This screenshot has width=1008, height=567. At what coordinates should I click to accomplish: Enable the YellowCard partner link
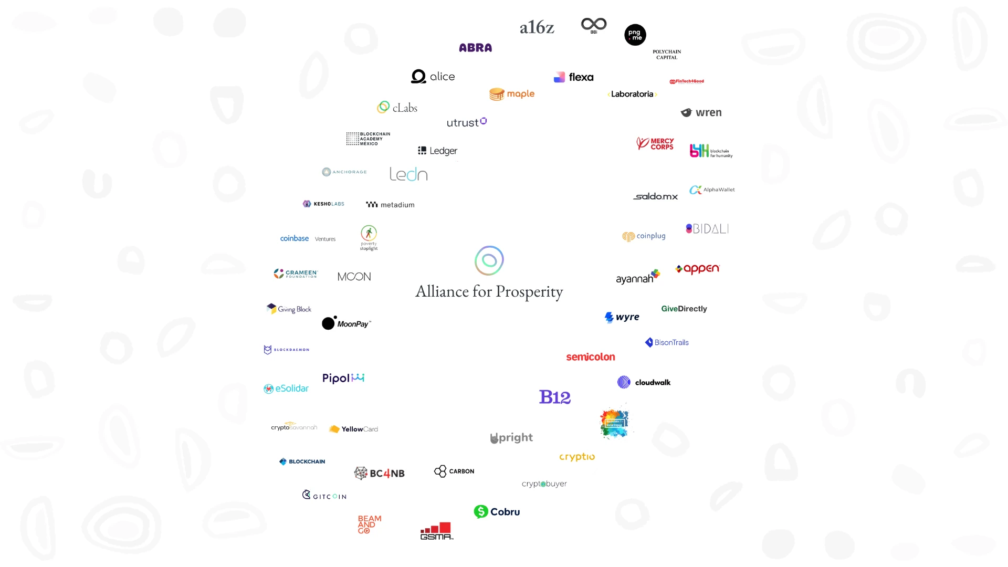pyautogui.click(x=354, y=428)
